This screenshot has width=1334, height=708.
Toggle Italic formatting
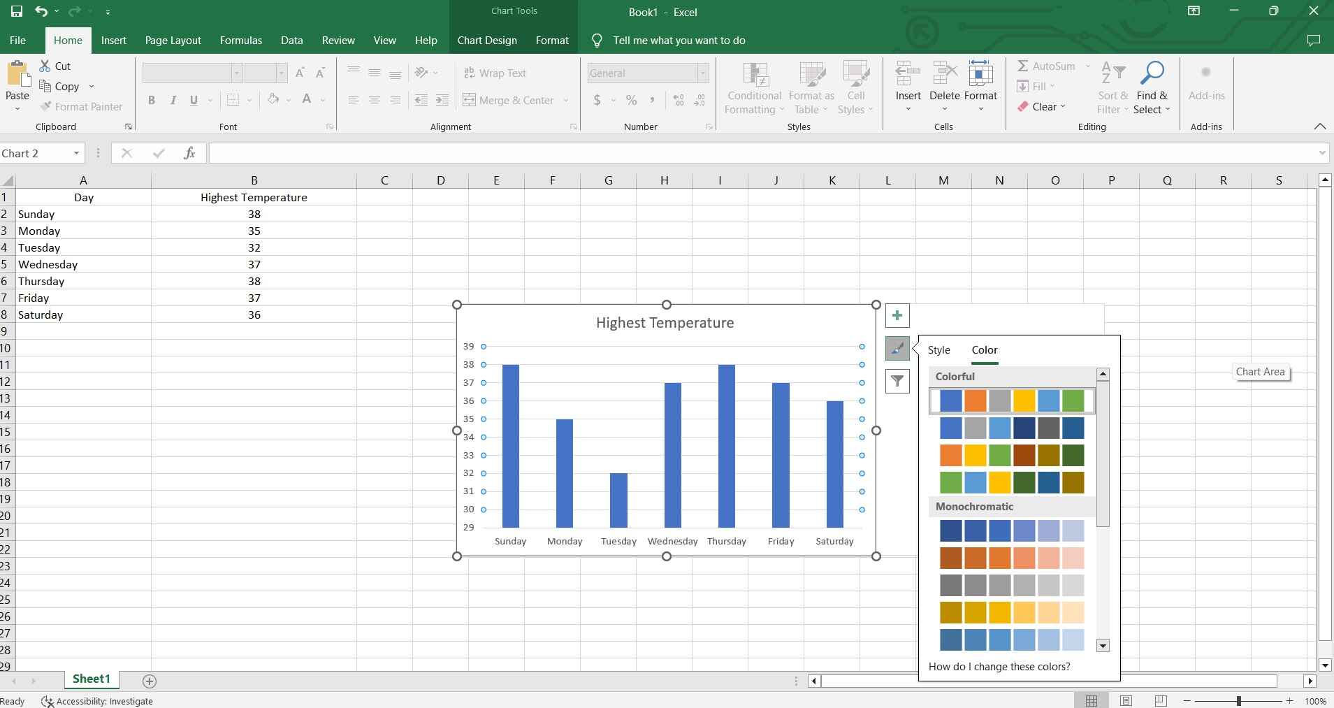pos(173,100)
